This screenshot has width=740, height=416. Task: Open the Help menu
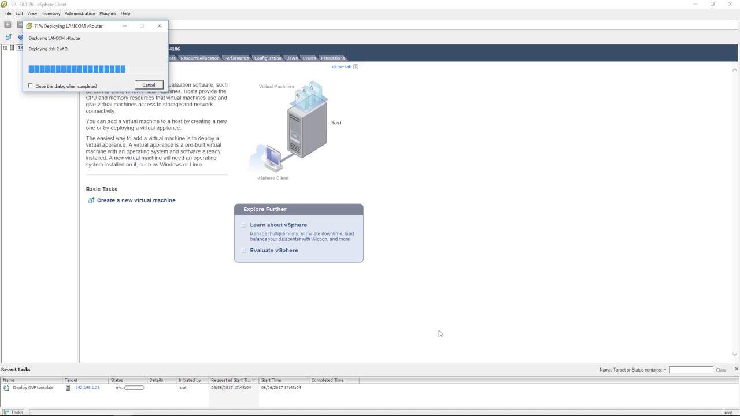click(125, 13)
